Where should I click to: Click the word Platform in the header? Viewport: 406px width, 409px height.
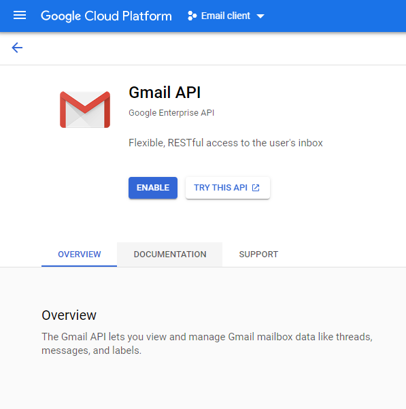click(x=147, y=16)
